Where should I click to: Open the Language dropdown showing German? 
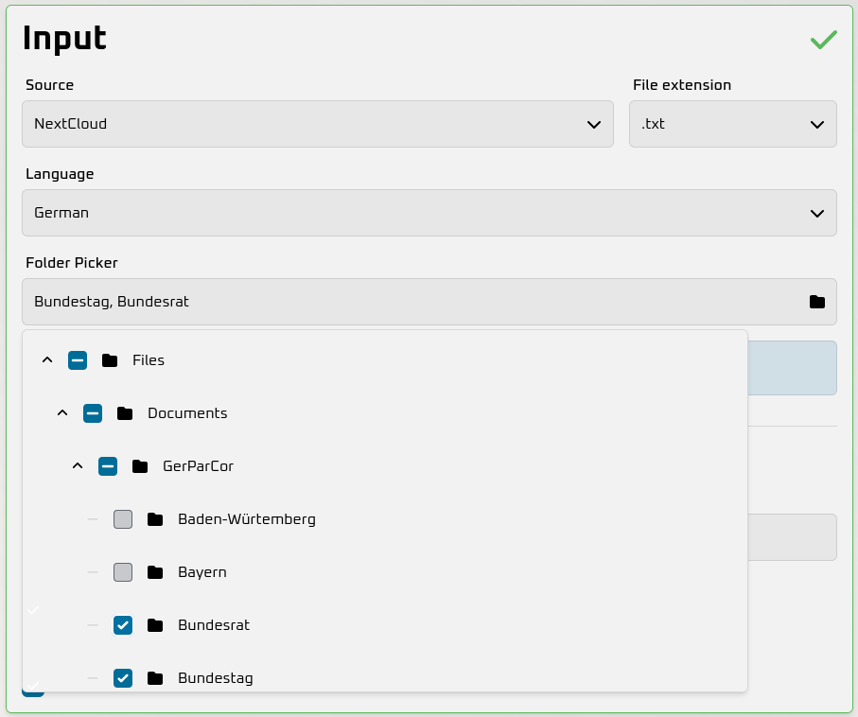429,213
